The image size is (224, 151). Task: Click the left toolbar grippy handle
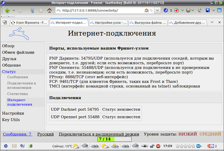pos(2,10)
